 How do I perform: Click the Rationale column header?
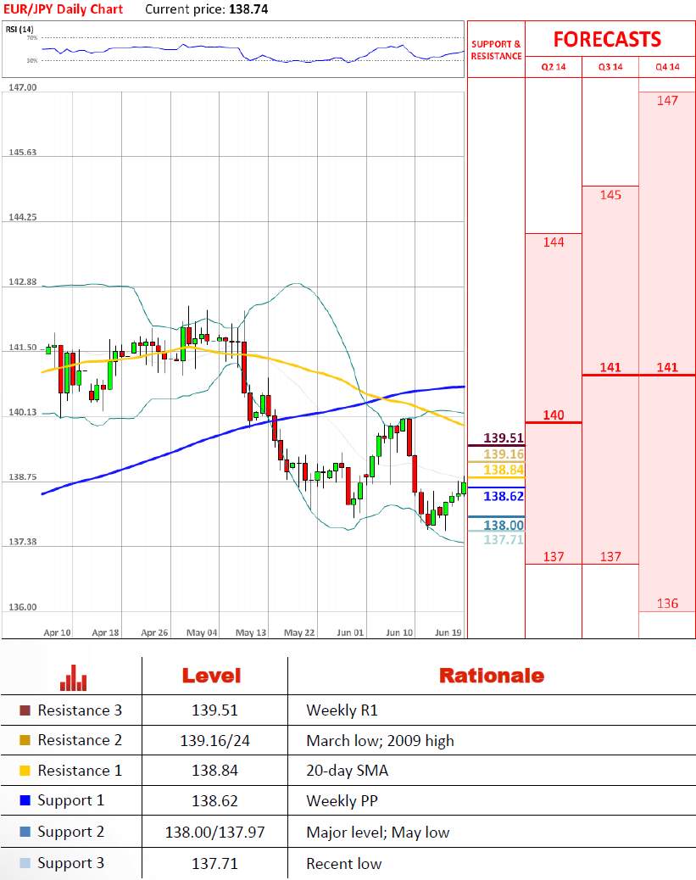point(492,676)
